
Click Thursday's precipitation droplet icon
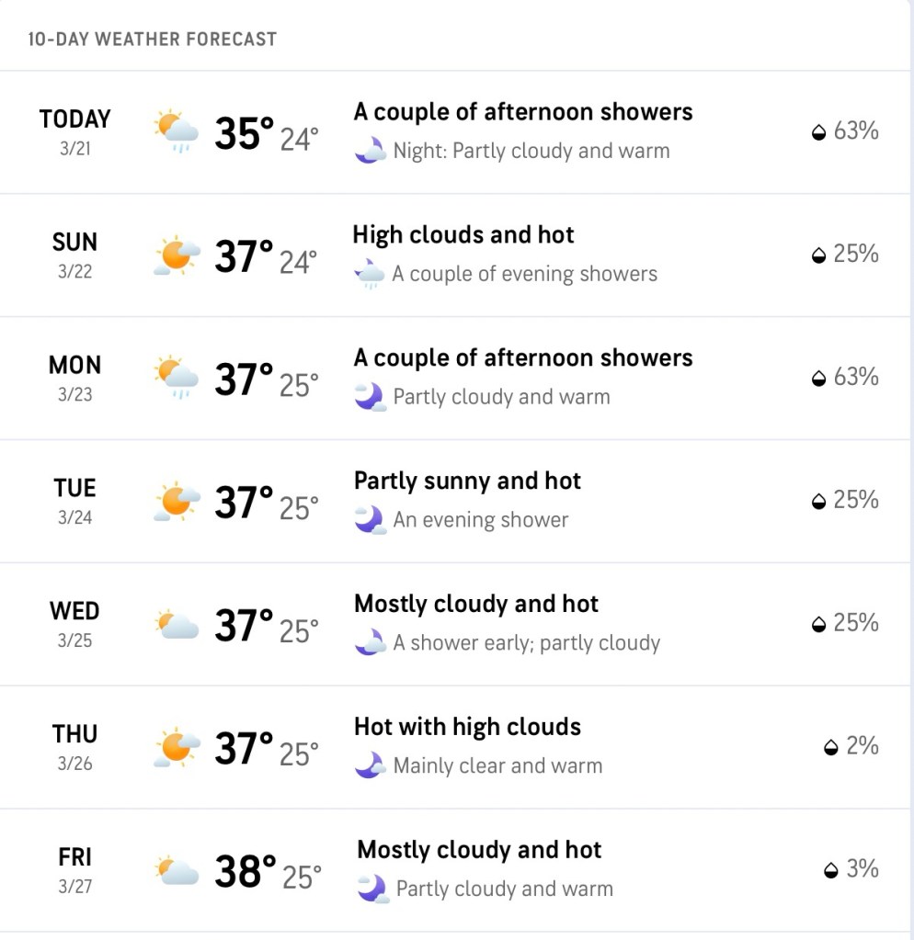(x=831, y=747)
